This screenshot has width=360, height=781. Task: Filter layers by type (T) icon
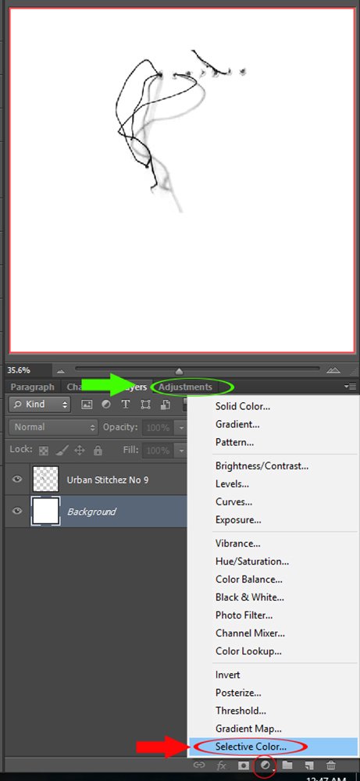coord(126,405)
